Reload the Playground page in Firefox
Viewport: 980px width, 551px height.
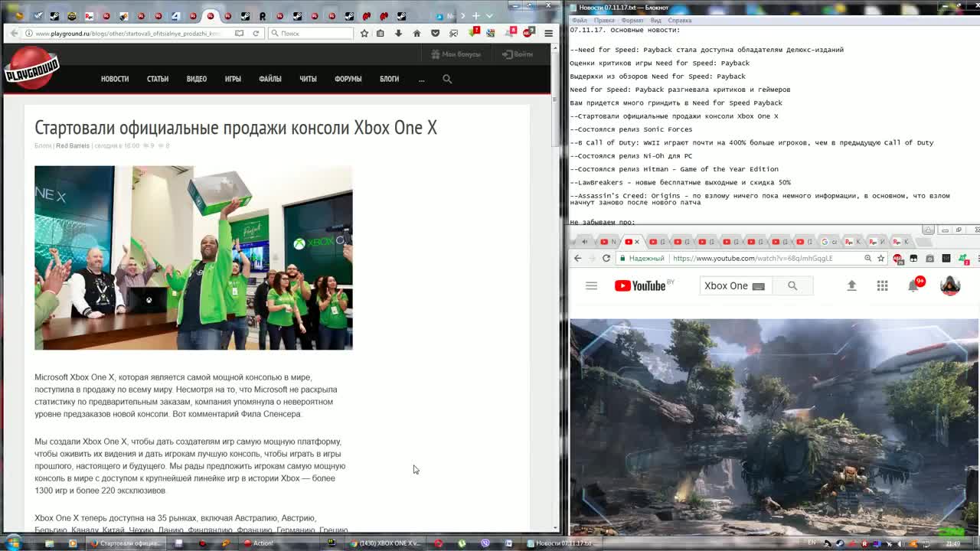click(x=256, y=33)
